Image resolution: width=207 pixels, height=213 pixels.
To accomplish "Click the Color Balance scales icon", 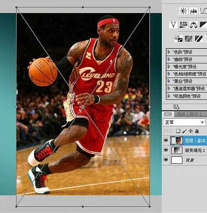I will pyautogui.click(x=193, y=25).
